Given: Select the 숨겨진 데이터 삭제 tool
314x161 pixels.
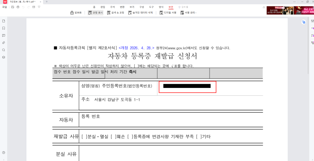Looking at the screenshot, I should click(141, 13).
